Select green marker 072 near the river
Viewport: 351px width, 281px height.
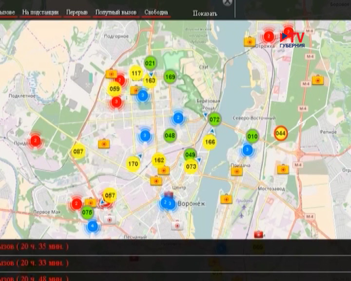click(x=214, y=119)
